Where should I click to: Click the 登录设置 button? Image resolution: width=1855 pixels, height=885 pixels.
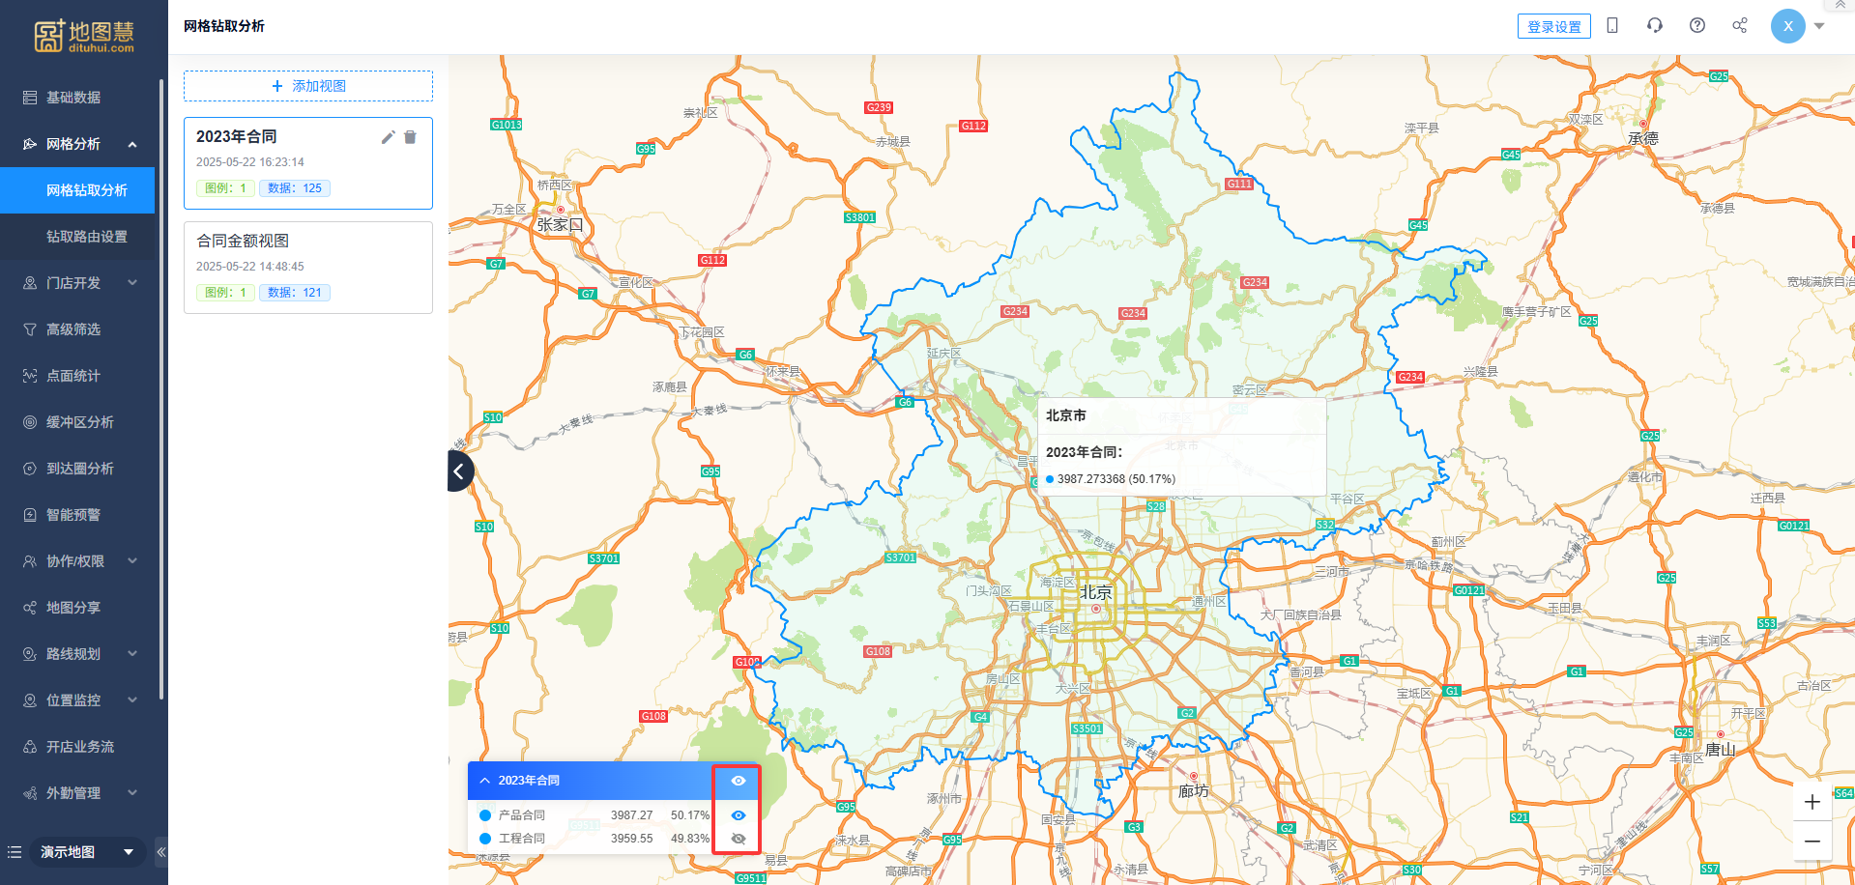point(1553,27)
